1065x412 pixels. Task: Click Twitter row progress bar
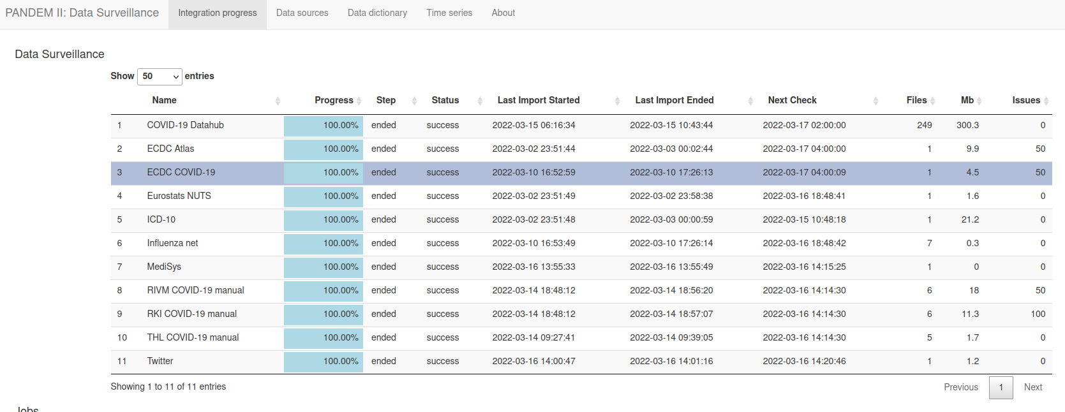(324, 362)
